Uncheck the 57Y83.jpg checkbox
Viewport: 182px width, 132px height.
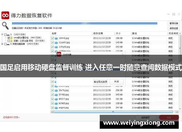(52, 95)
